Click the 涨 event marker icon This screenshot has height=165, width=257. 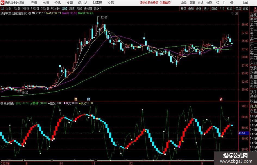click(221, 99)
